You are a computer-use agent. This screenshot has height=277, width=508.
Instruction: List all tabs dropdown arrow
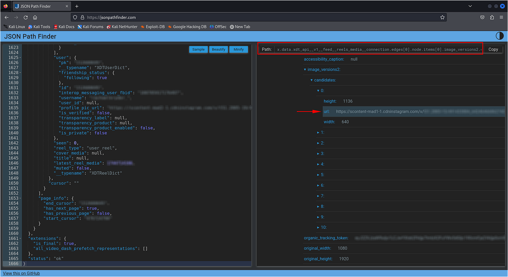pyautogui.click(x=470, y=6)
